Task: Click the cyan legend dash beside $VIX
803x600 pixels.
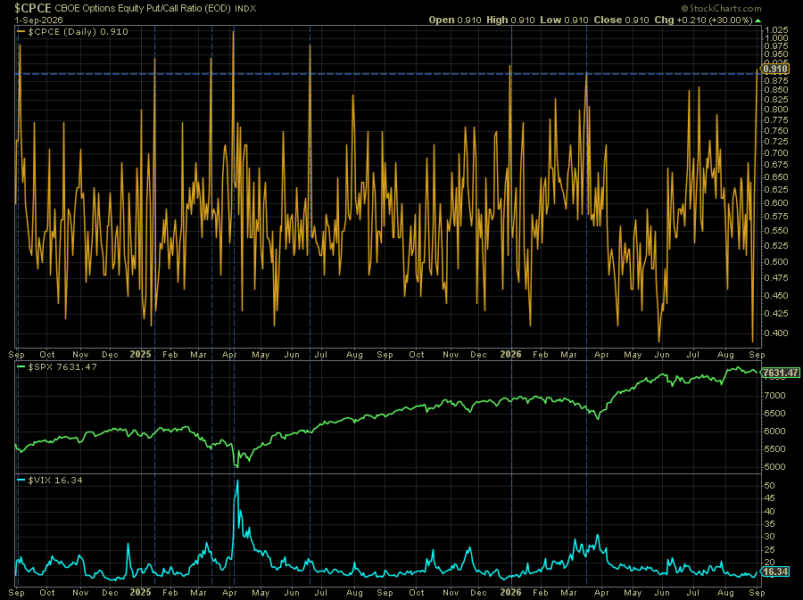Action: click(x=21, y=480)
